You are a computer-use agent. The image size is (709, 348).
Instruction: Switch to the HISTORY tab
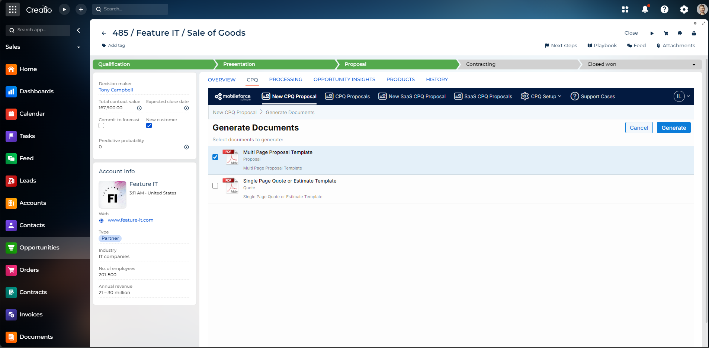click(x=437, y=80)
